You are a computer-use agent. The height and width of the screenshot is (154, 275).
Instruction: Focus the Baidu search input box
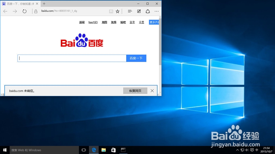72,58
